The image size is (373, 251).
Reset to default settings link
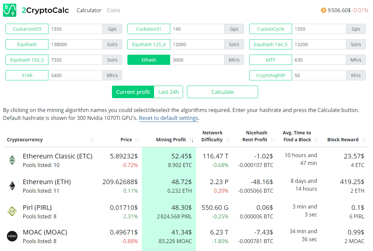[x=168, y=118]
